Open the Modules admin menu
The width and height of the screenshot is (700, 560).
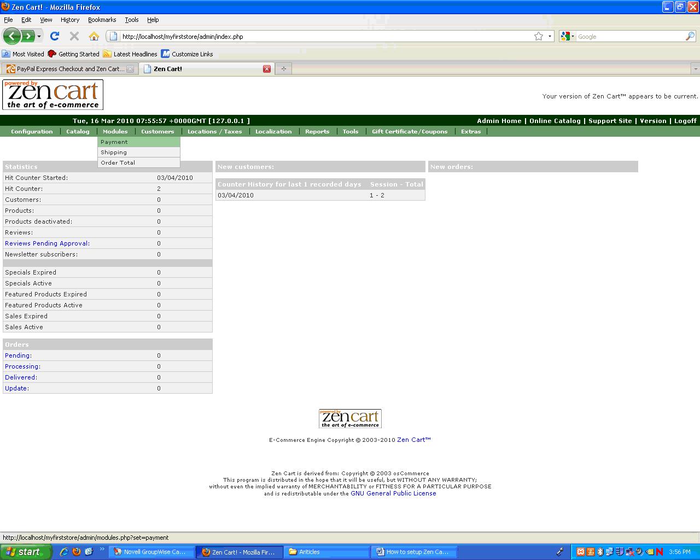pyautogui.click(x=115, y=132)
